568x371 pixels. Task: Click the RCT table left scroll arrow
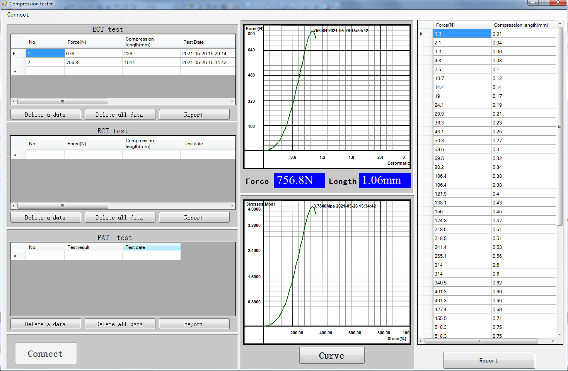[14, 206]
